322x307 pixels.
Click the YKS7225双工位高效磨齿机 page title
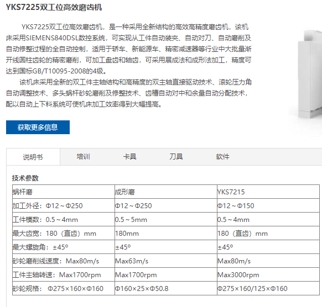coord(54,7)
